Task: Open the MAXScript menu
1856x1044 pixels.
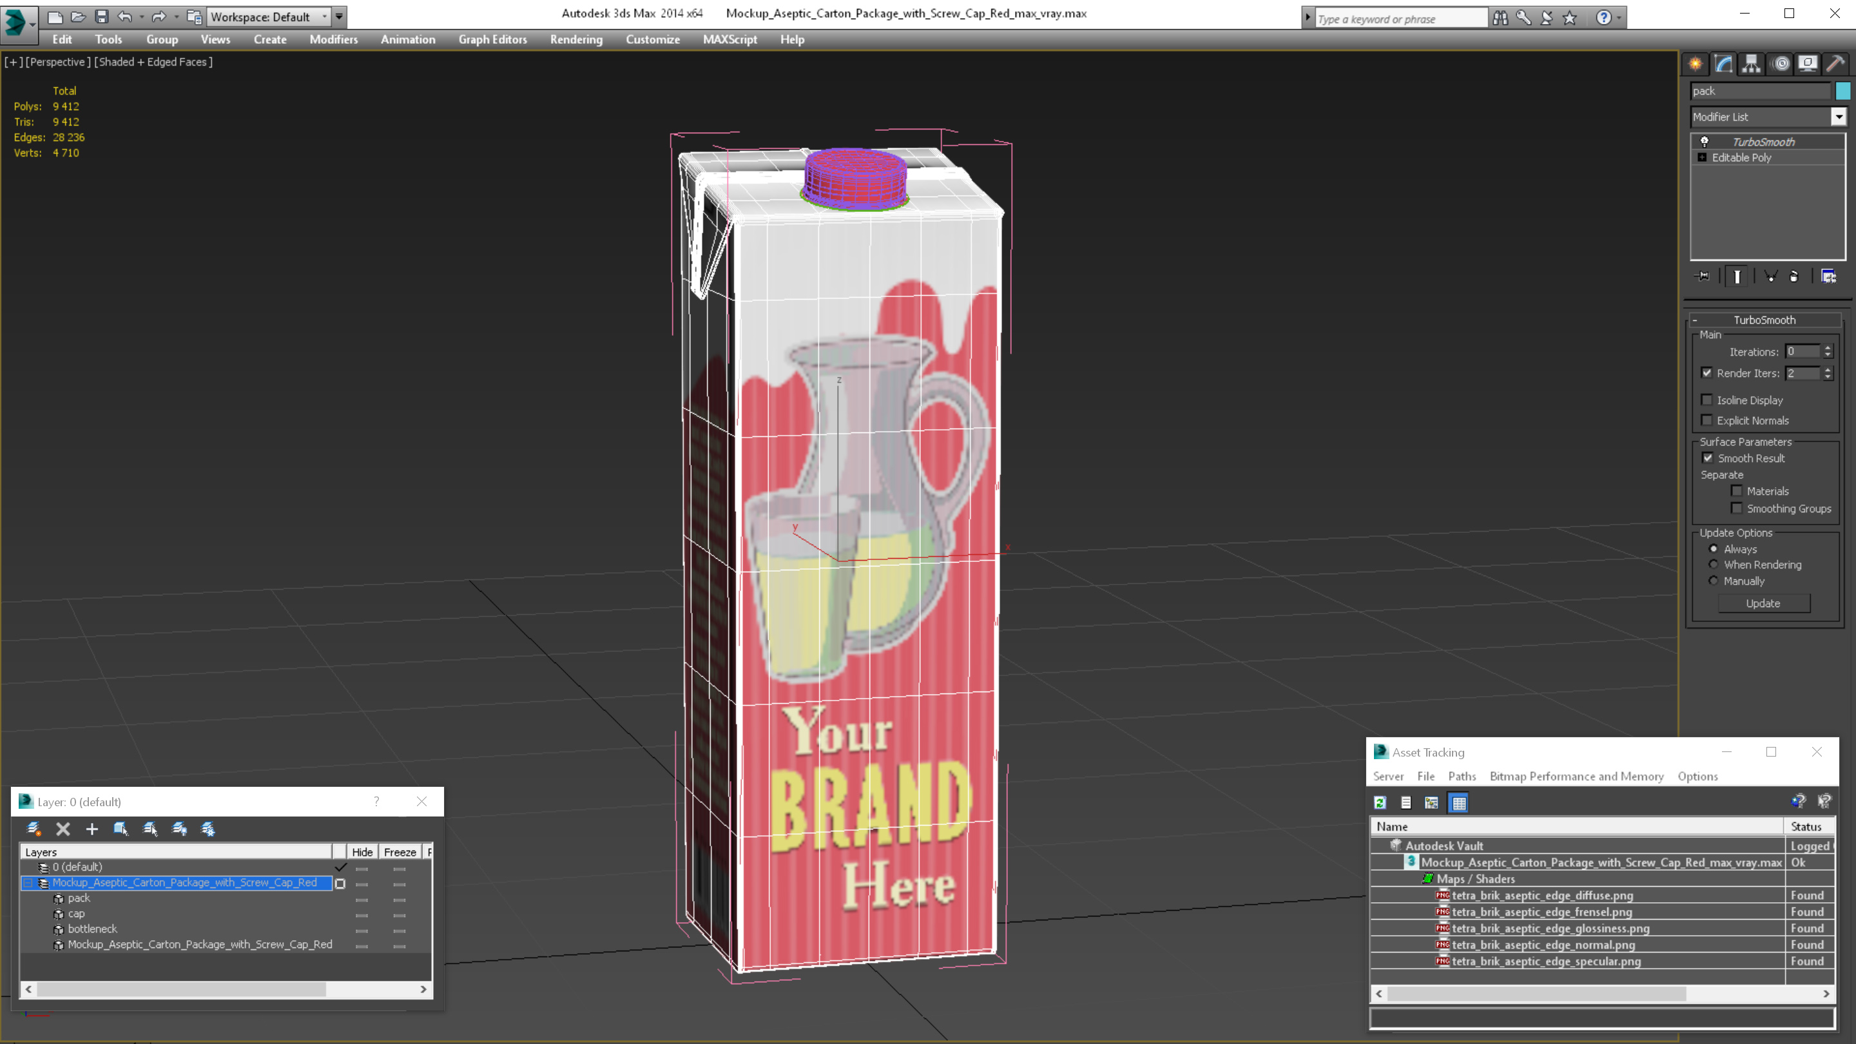Action: tap(730, 39)
